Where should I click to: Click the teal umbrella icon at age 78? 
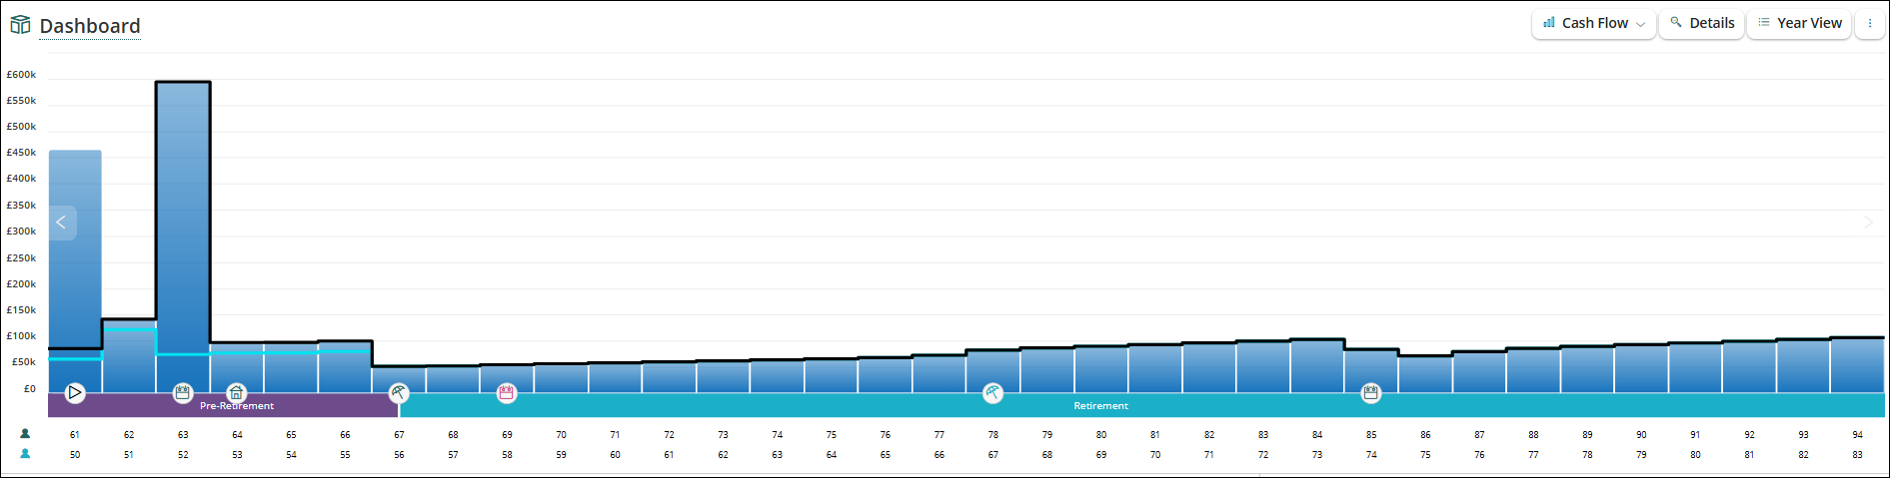[x=992, y=393]
